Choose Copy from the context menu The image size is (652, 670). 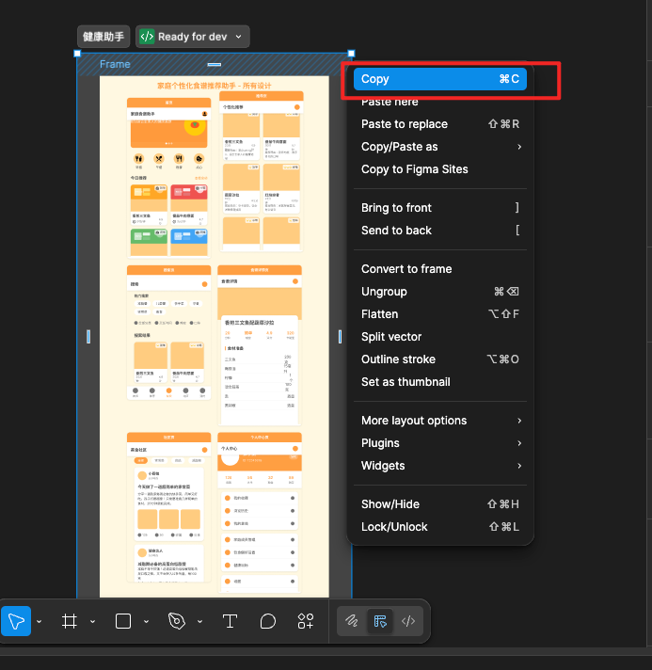440,79
